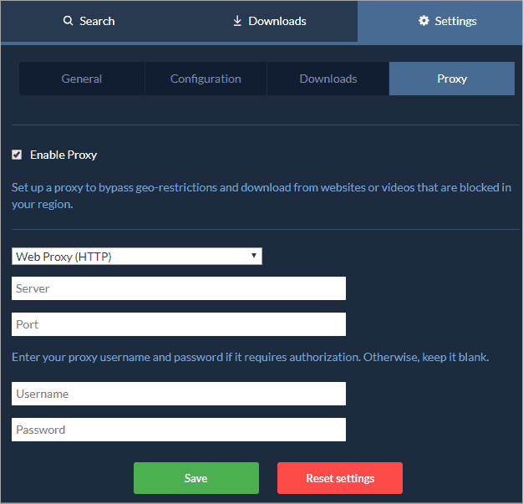523x504 pixels.
Task: Open the Configuration settings sub-tab
Action: pos(206,79)
